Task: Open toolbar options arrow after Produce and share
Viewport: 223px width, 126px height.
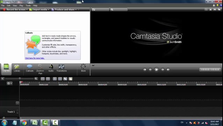Action: tap(78, 9)
